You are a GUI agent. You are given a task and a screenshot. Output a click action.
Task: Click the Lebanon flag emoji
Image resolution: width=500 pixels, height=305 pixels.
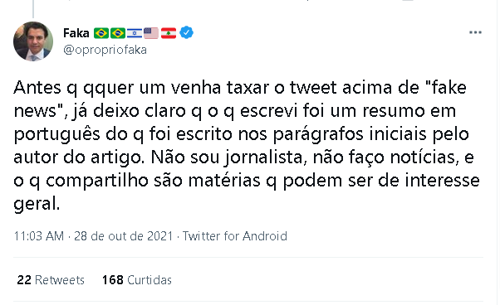[169, 33]
